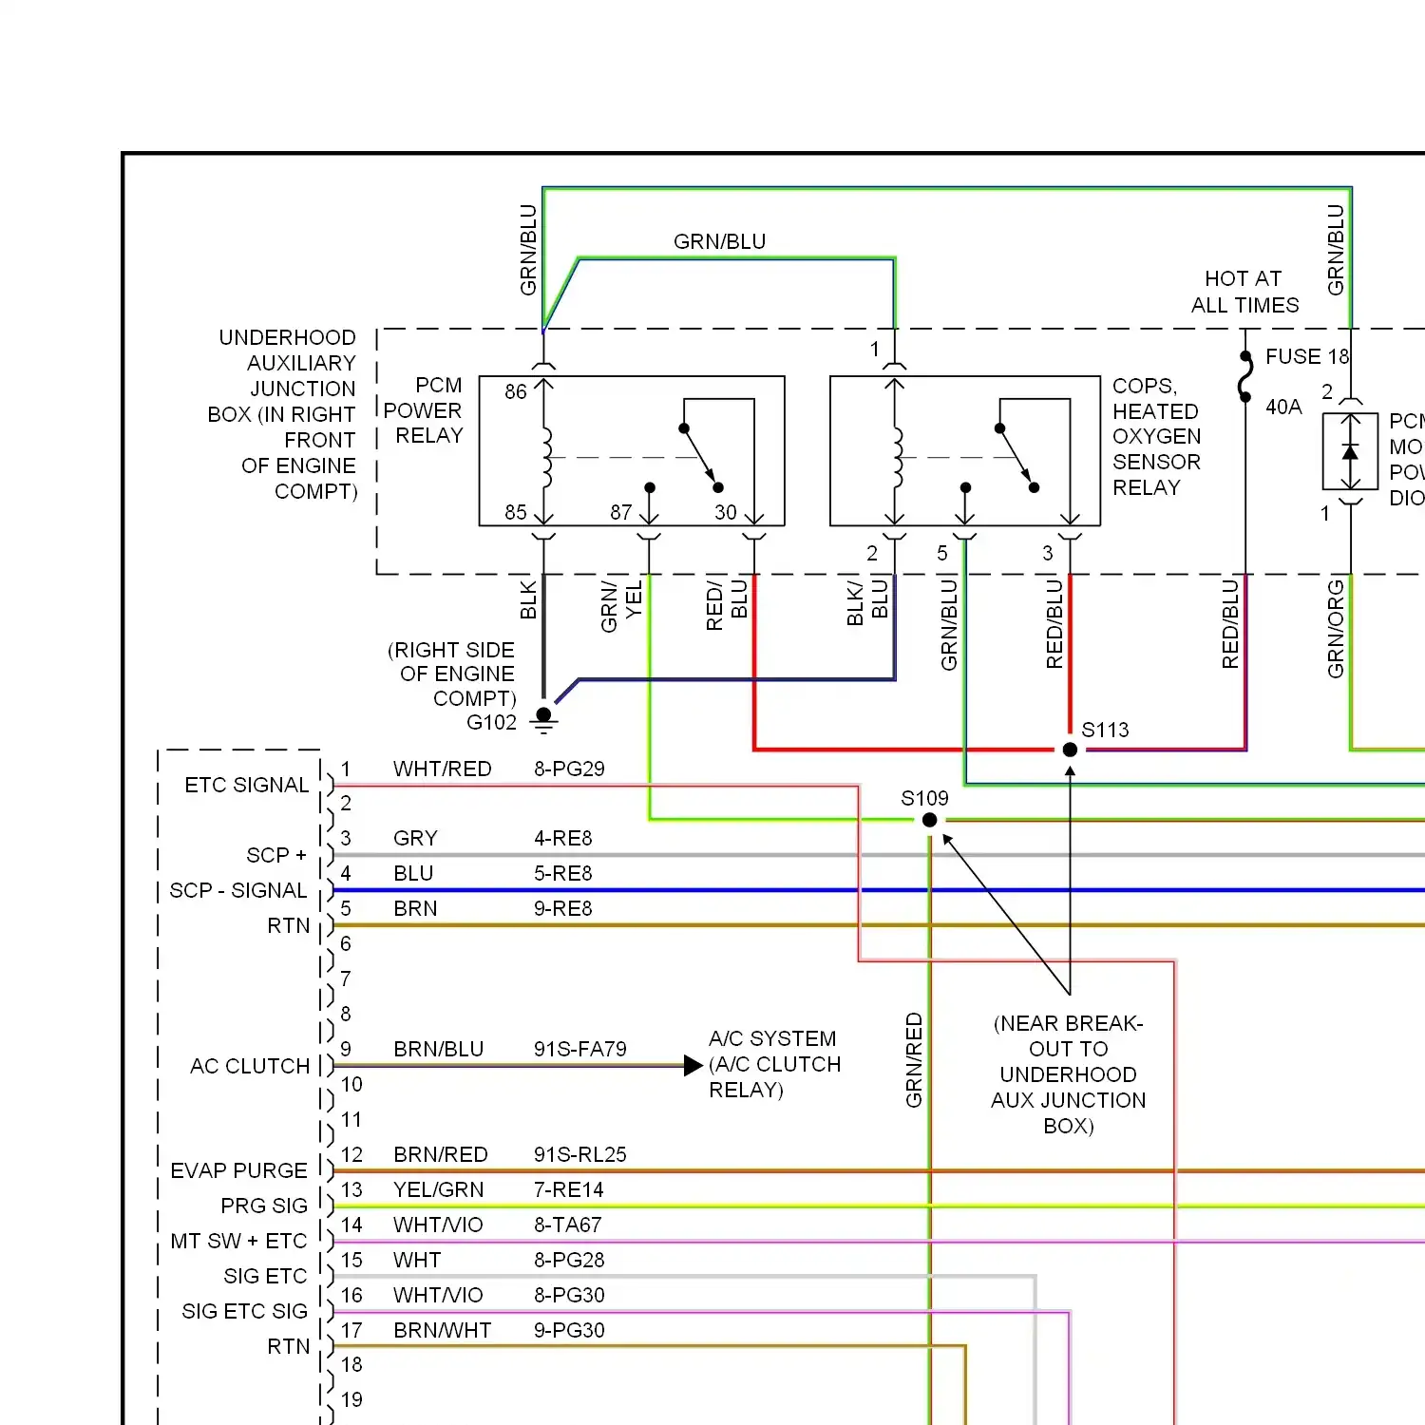This screenshot has width=1425, height=1425.
Task: Click the coil symbol inside PCM Power Relay
Action: pyautogui.click(x=546, y=458)
